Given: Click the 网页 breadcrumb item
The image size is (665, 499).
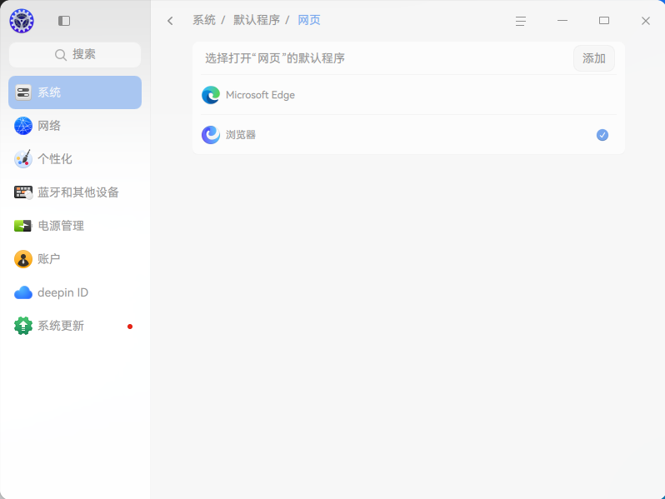Looking at the screenshot, I should (309, 20).
